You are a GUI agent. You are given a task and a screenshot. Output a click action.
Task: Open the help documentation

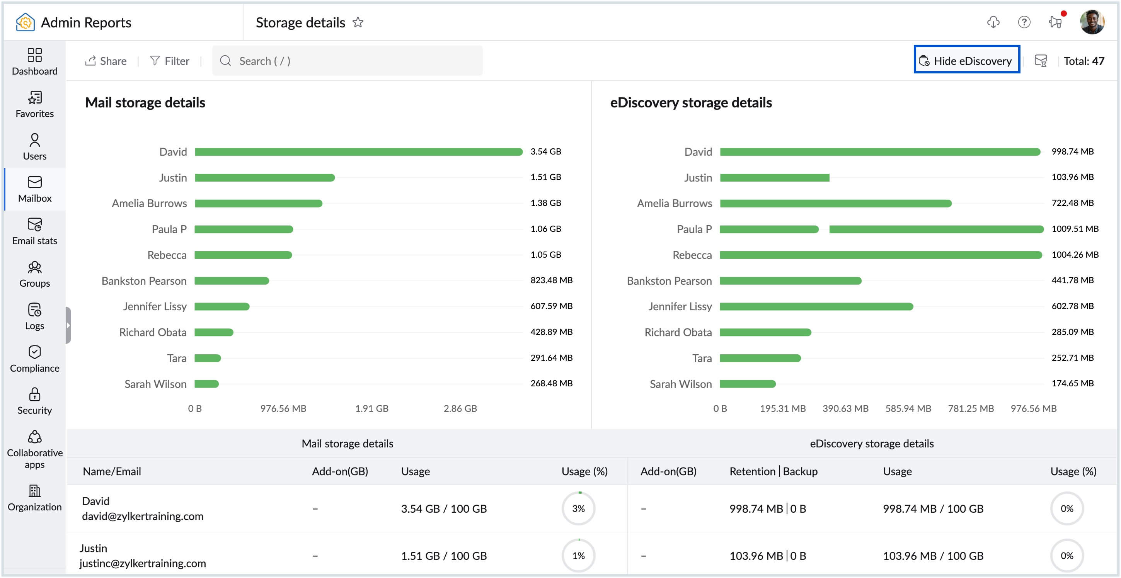1025,22
